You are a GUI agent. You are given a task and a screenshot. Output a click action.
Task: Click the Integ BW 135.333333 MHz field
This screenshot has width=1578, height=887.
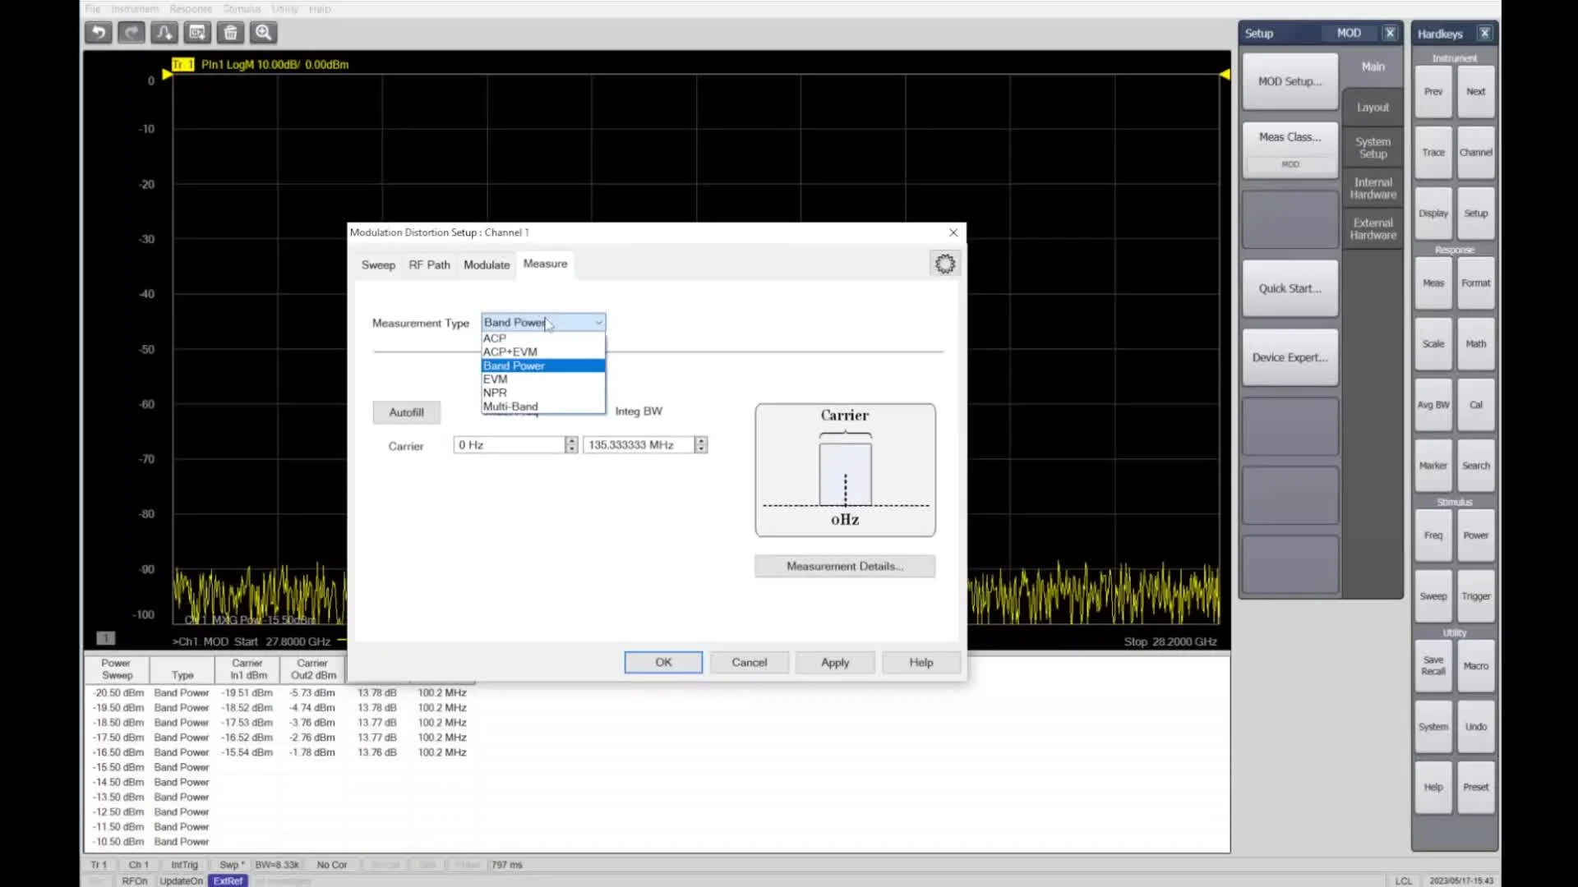[639, 444]
